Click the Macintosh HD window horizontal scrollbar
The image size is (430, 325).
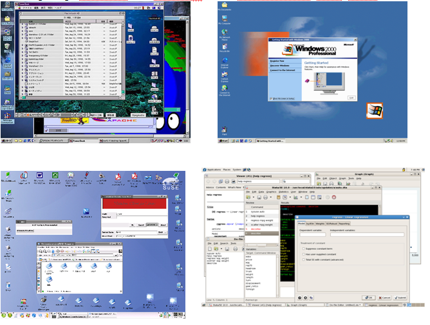(72, 98)
